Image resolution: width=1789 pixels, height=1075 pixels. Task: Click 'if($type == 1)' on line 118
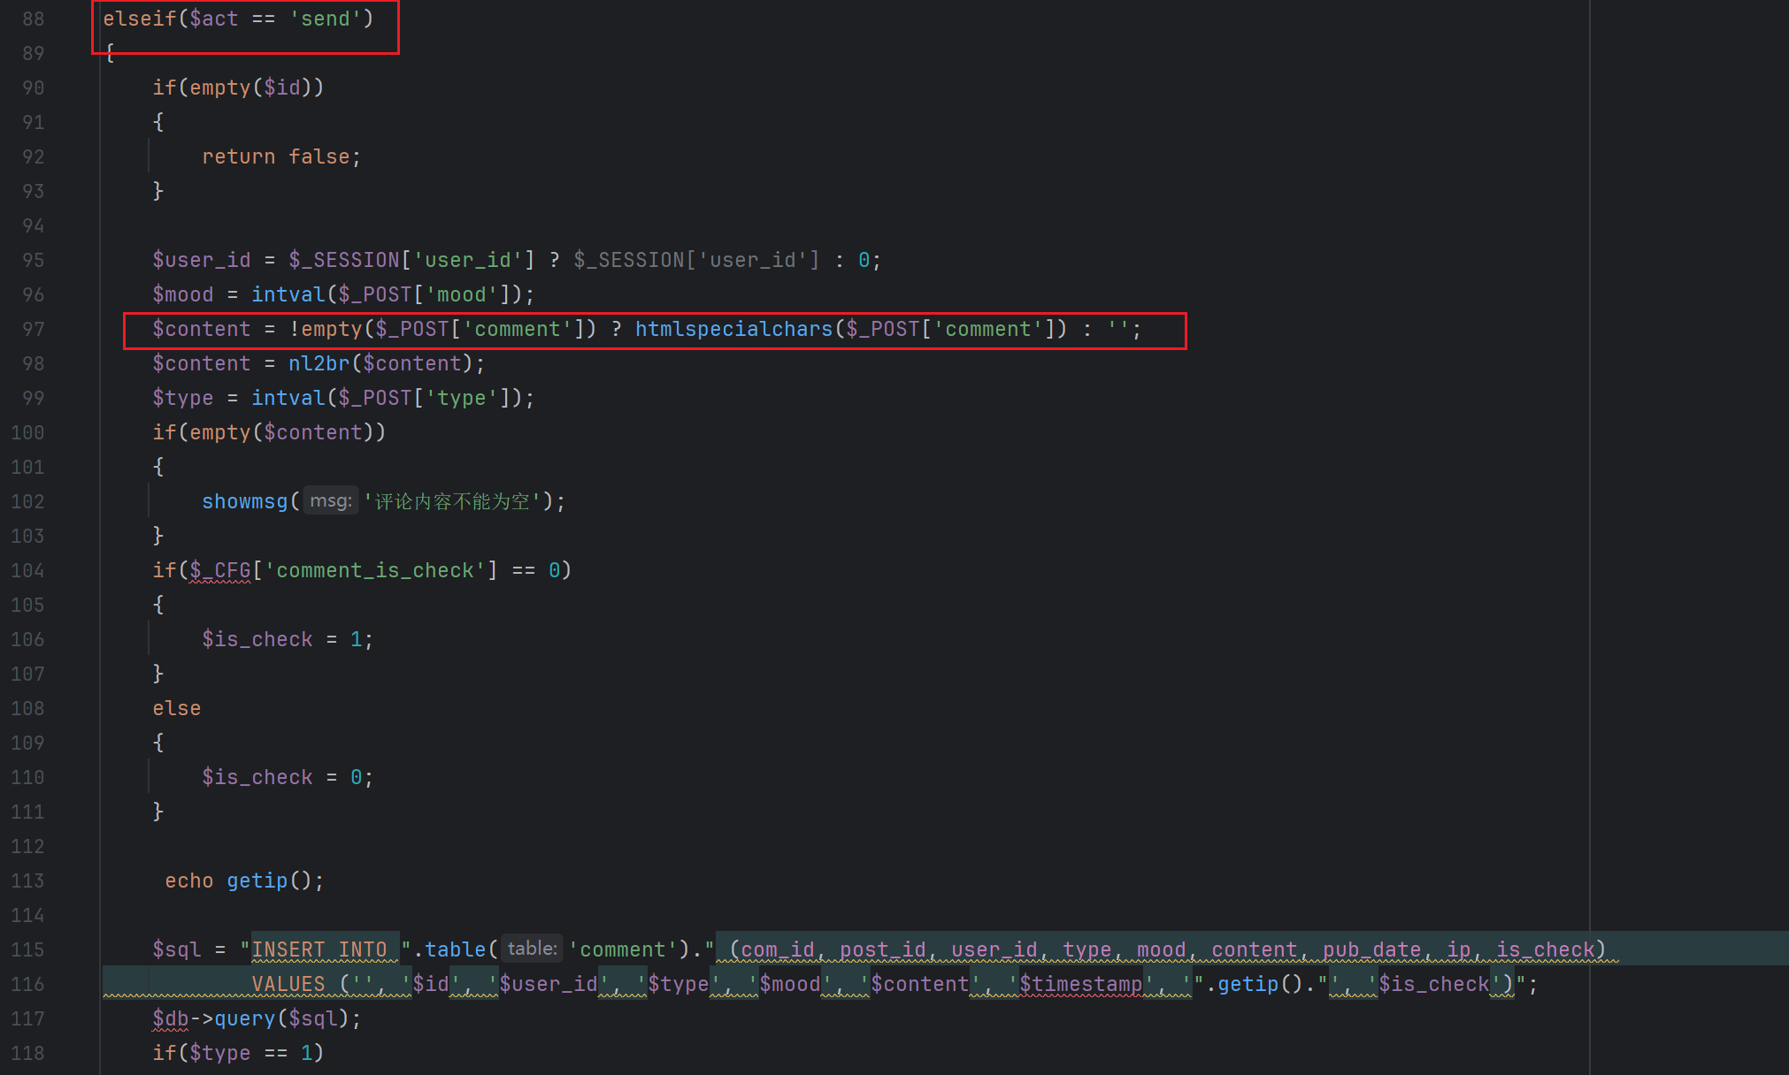(239, 1053)
